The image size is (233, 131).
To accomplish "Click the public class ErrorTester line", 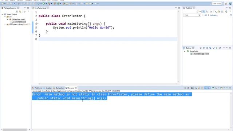I will tap(62, 16).
